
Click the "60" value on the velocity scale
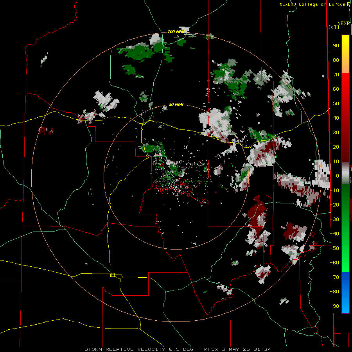[336, 89]
